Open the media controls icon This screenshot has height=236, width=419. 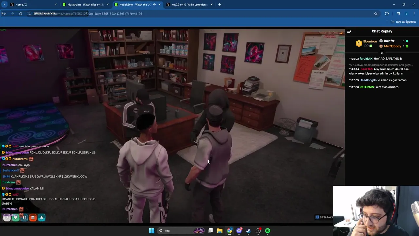click(398, 14)
